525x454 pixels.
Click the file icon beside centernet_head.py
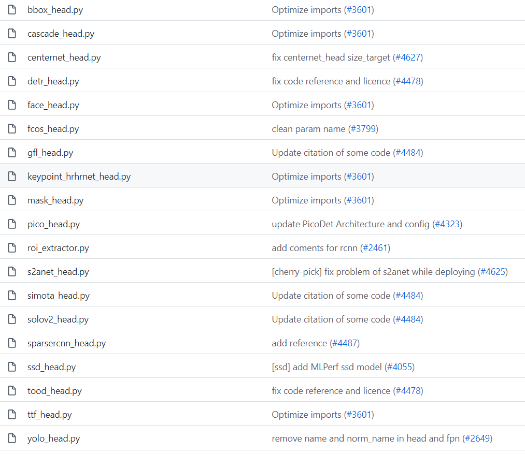pos(12,57)
